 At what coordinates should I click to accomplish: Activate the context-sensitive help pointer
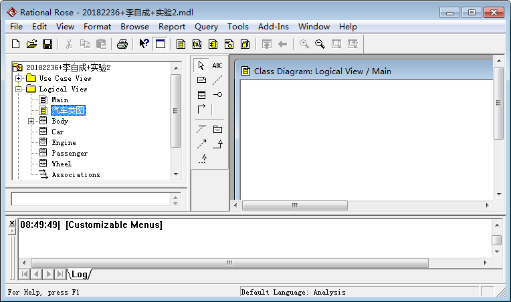point(144,44)
